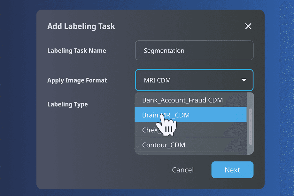Click scrollbar track above the thumb
This screenshot has height=196, width=294.
(x=251, y=101)
